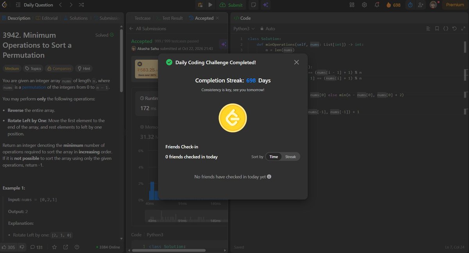Open the AI sparkle icon in top bar
Screen dimensions: 469x253
pyautogui.click(x=265, y=5)
